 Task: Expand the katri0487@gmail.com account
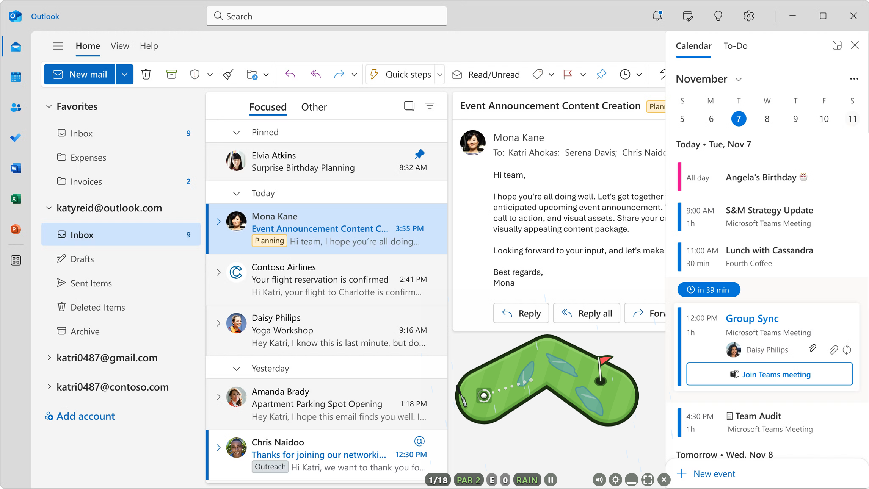(x=49, y=358)
